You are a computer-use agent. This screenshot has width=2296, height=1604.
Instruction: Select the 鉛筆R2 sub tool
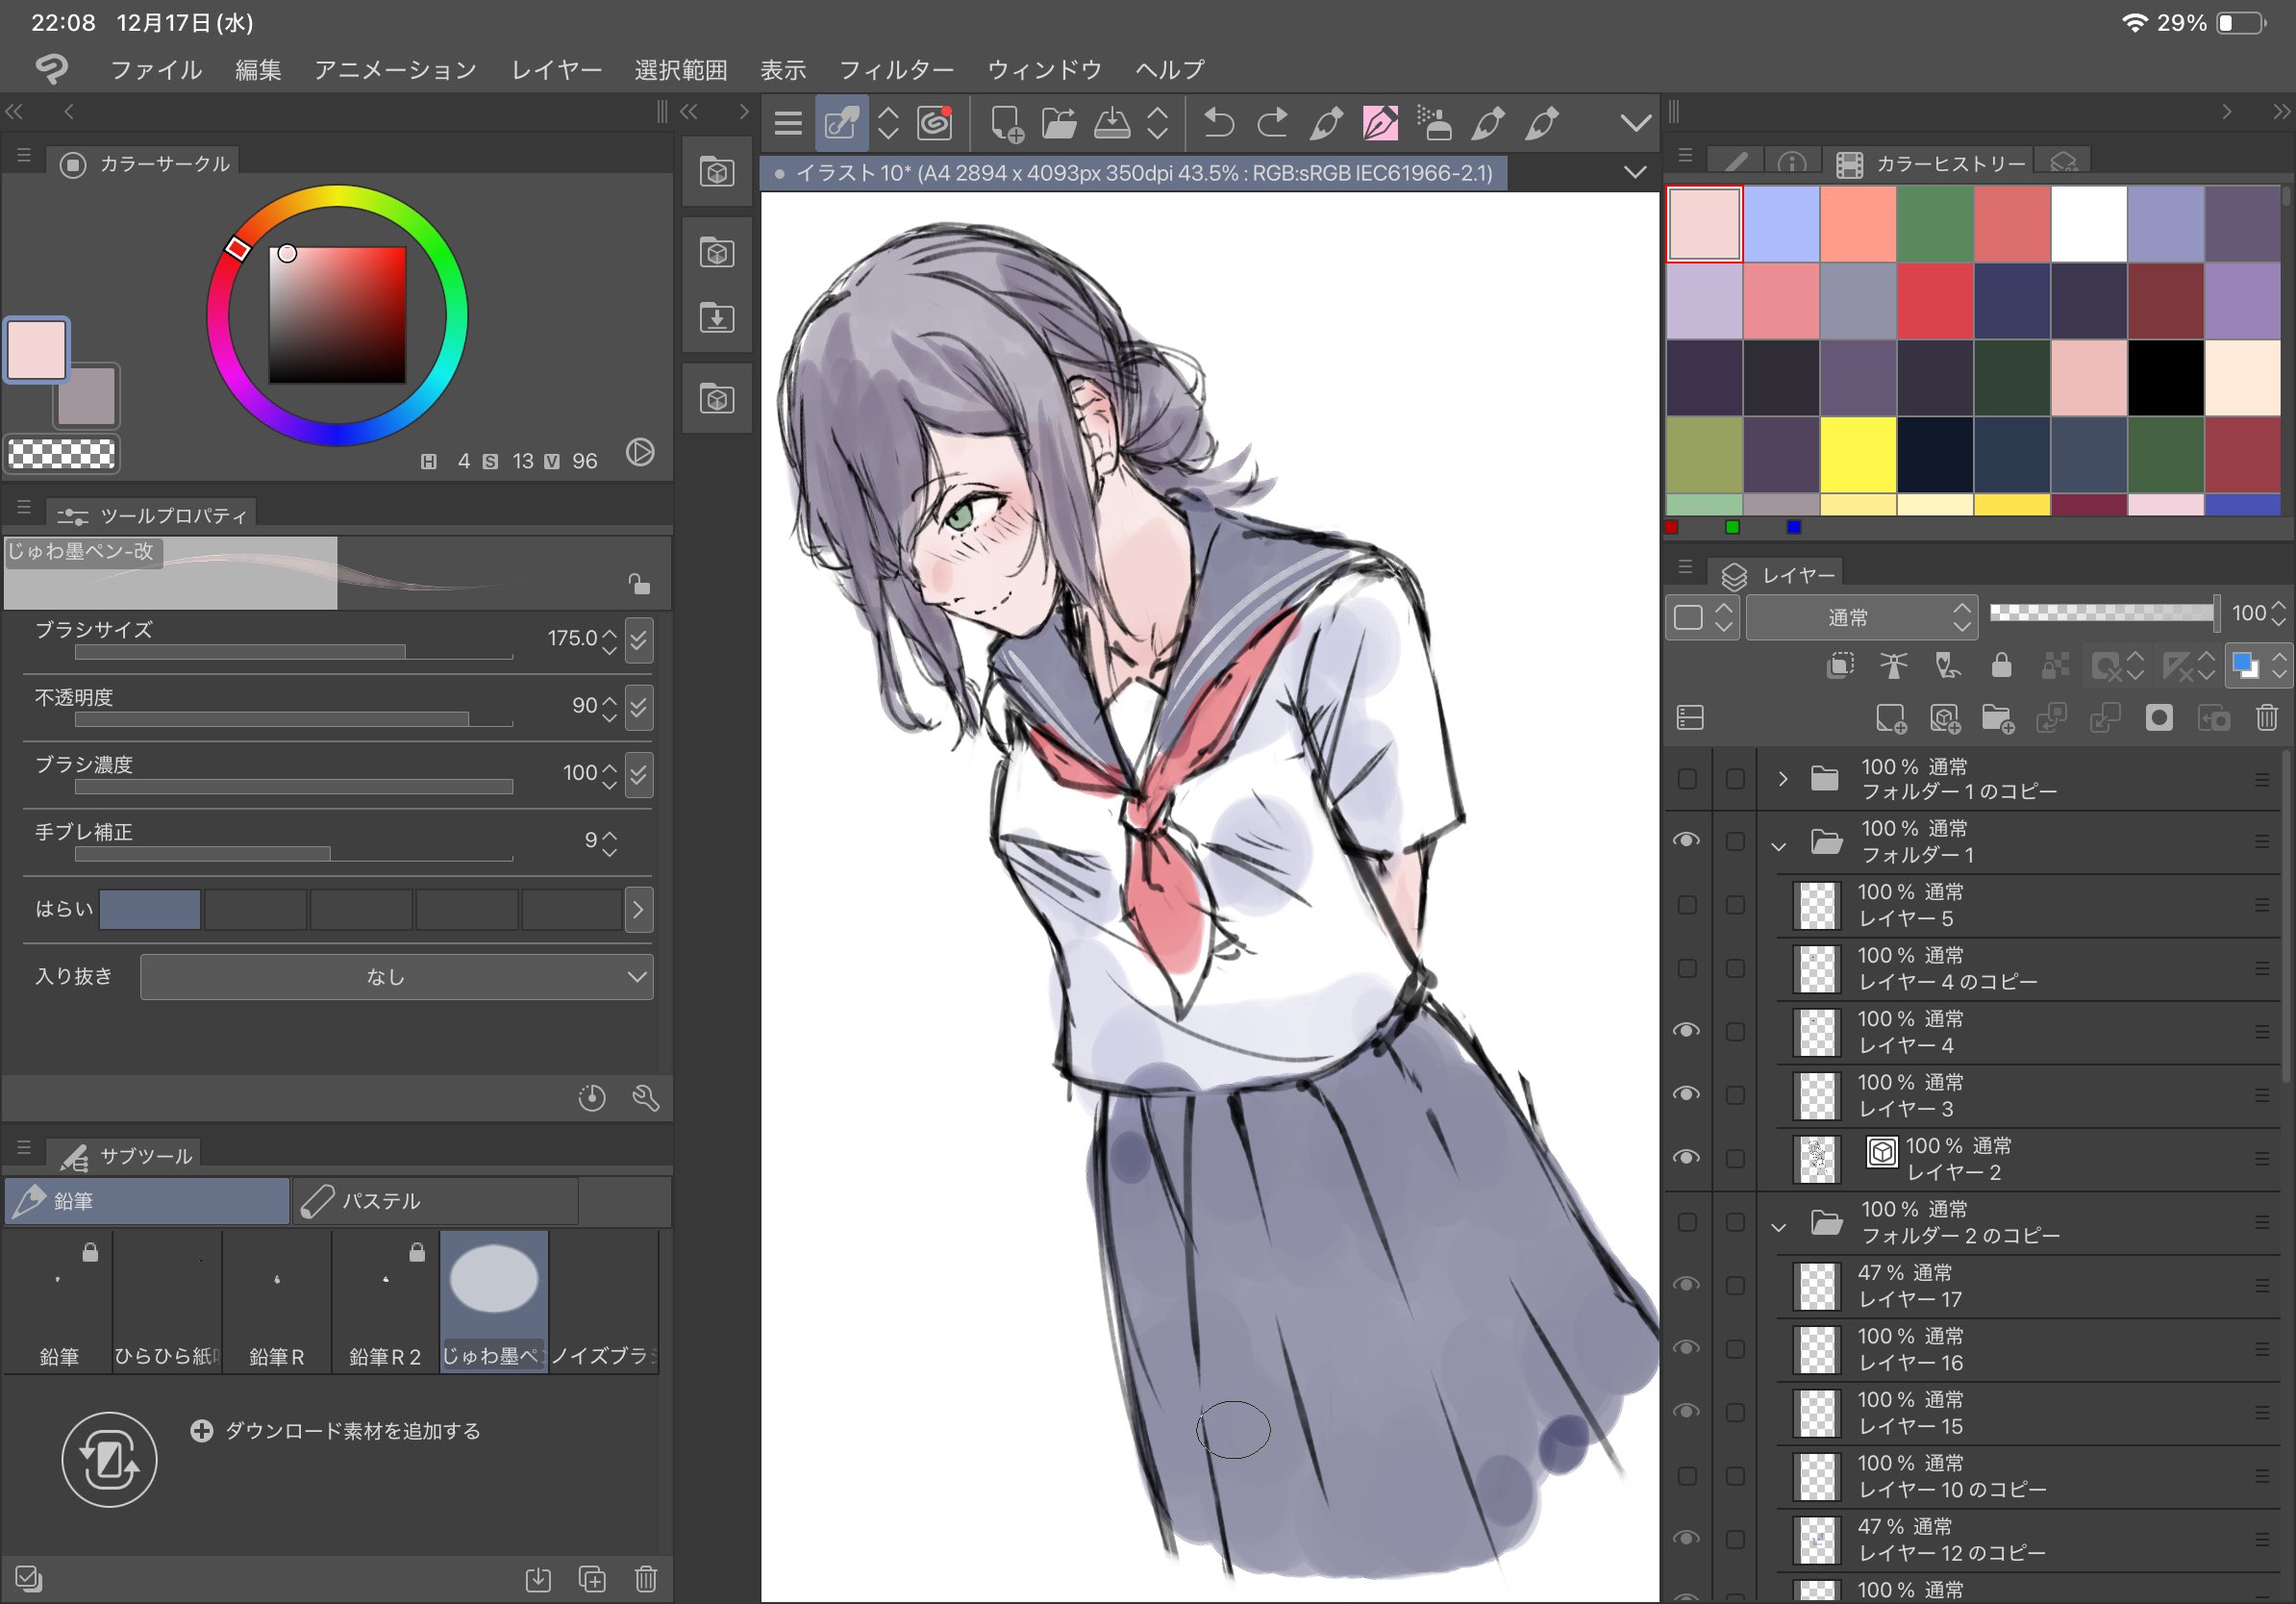[x=385, y=1302]
